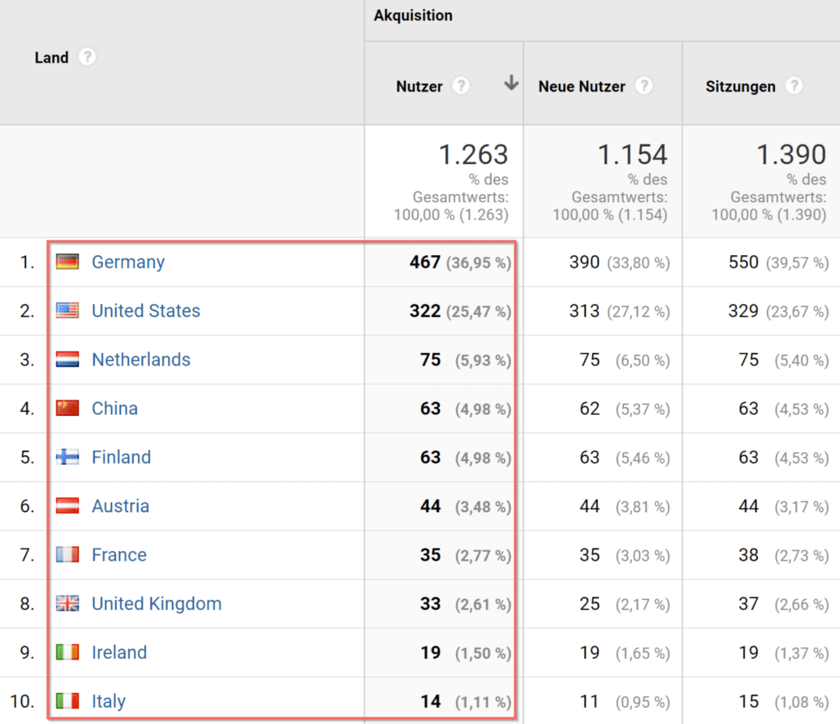Select the Akquisition header group
The width and height of the screenshot is (840, 724).
(x=413, y=15)
